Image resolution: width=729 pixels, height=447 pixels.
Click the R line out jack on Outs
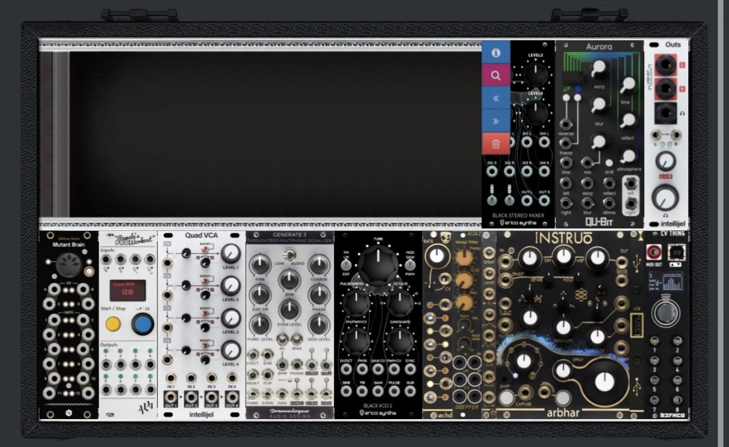[x=665, y=88]
